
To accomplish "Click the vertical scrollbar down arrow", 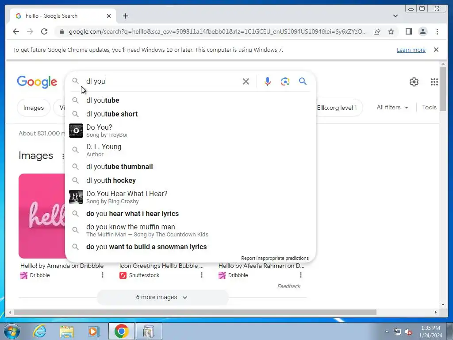I will (443, 304).
